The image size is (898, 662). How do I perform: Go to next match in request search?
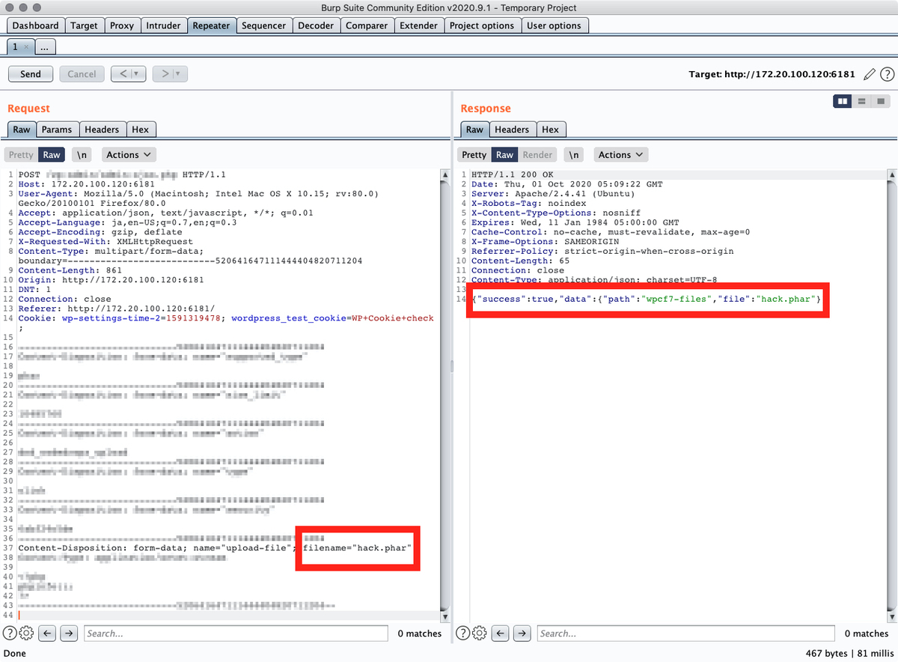coord(69,634)
